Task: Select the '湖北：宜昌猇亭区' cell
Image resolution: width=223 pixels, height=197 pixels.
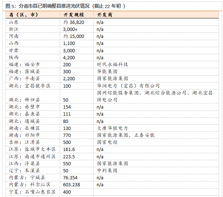Action: click(x=29, y=86)
